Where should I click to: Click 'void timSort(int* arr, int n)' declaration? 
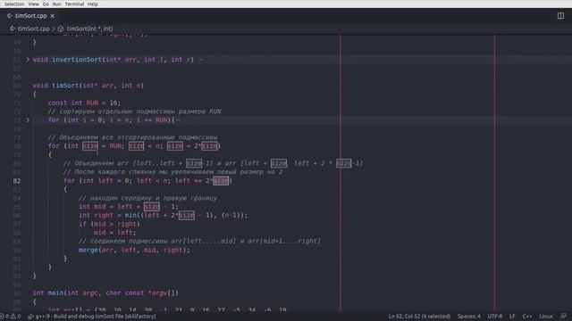pyautogui.click(x=88, y=86)
